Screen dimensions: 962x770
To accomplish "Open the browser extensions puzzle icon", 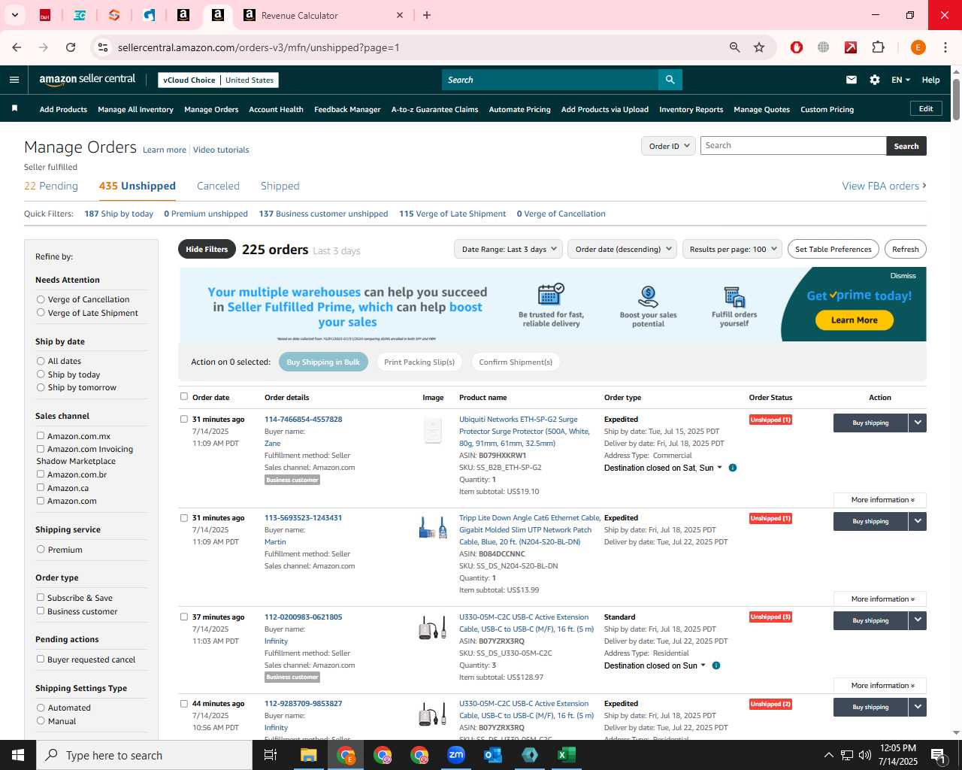I will [878, 47].
